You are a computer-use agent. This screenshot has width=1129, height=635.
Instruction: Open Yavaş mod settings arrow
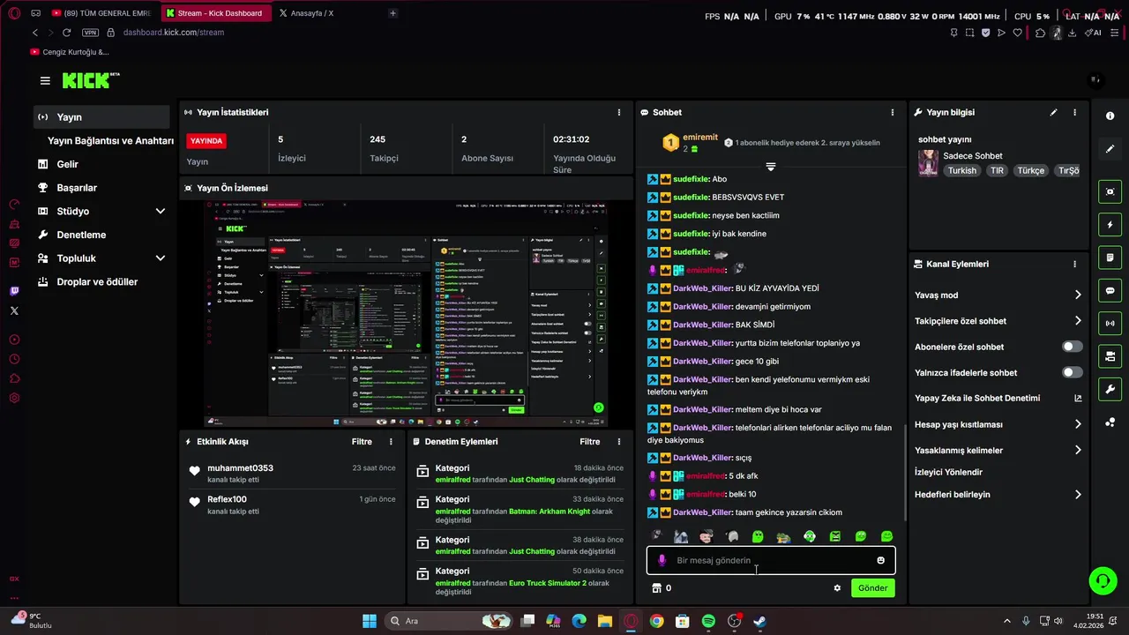point(1078,295)
